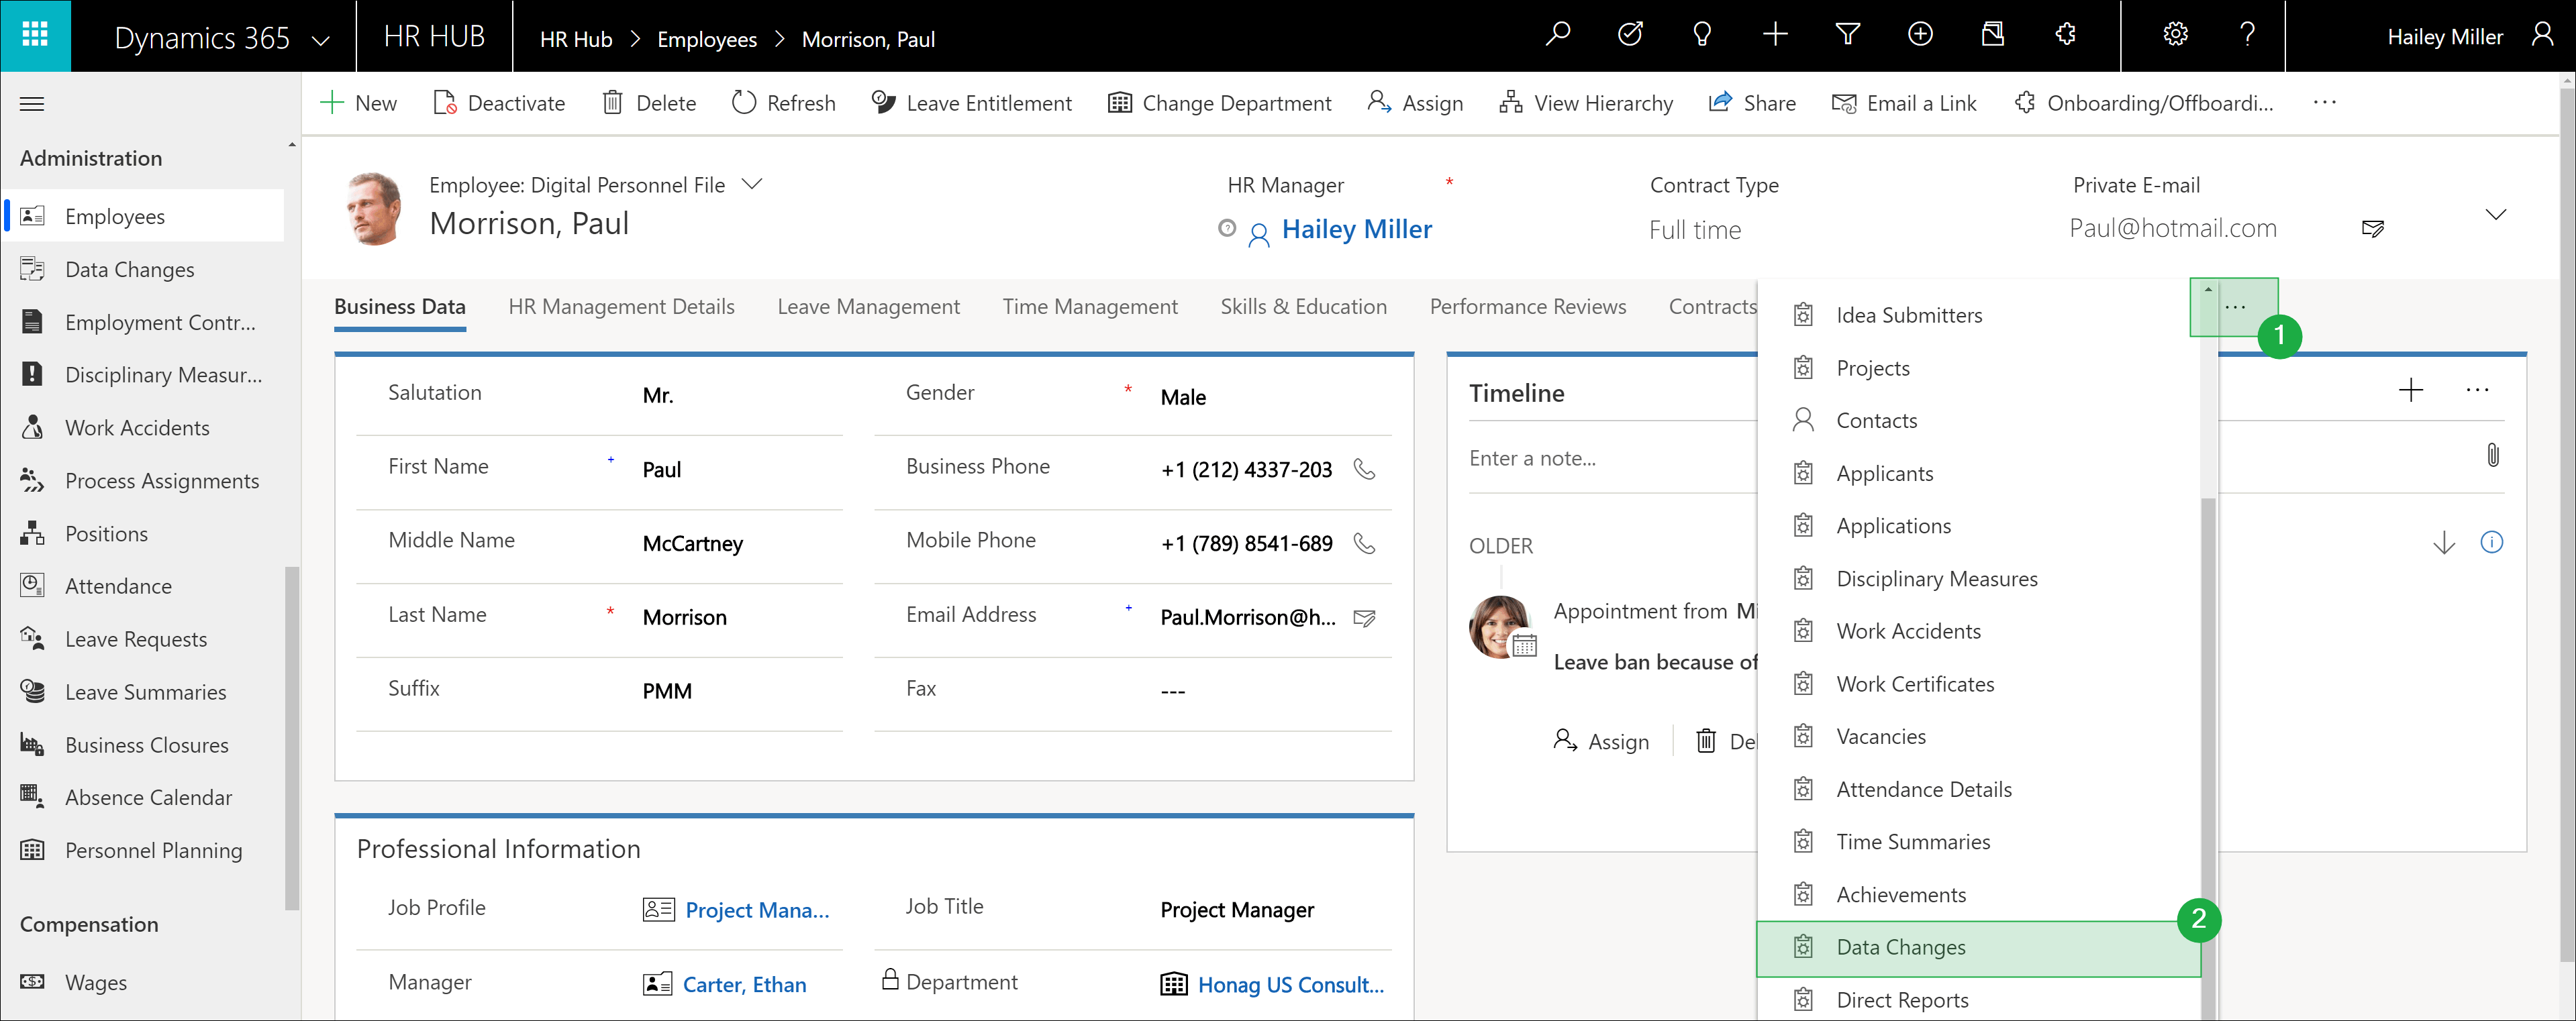Select Idea Submitters from related menu
Screen dimensions: 2576x1021
tap(1978, 316)
